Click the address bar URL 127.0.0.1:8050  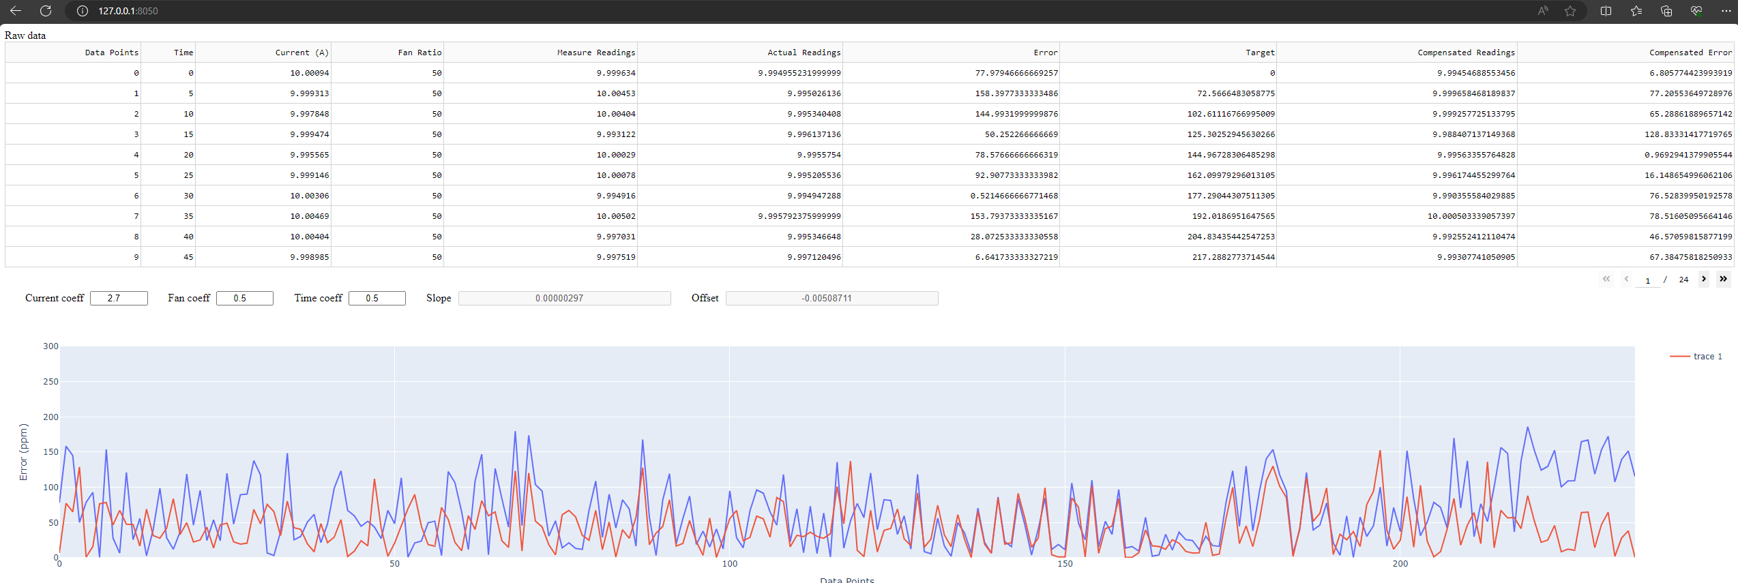(128, 11)
